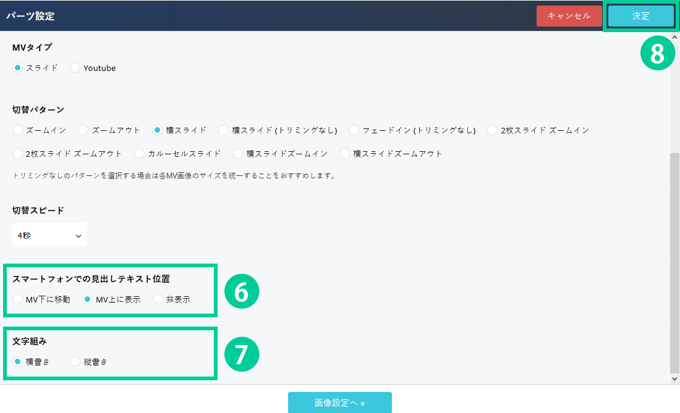Click the scrollbar down arrow
Viewport: 680px width, 413px height.
tap(674, 378)
